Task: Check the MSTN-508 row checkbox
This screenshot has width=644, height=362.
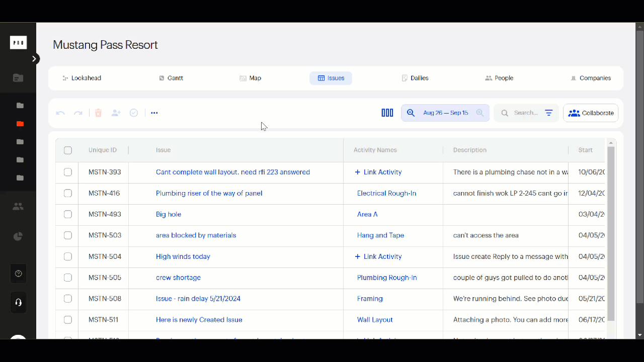Action: click(x=68, y=299)
